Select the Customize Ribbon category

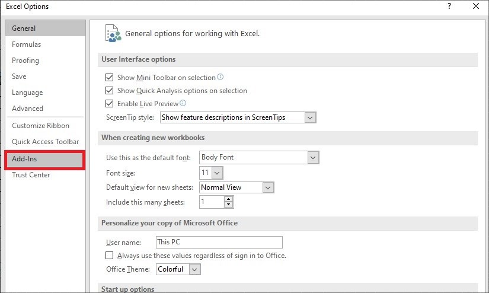[40, 126]
